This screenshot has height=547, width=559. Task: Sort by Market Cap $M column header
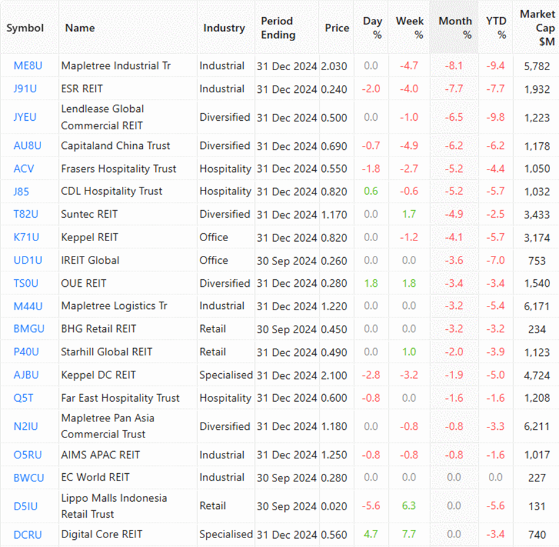click(537, 28)
